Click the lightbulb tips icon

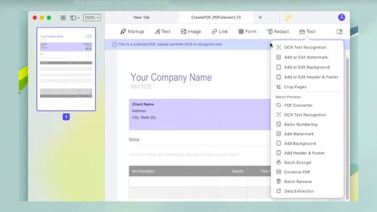click(288, 17)
